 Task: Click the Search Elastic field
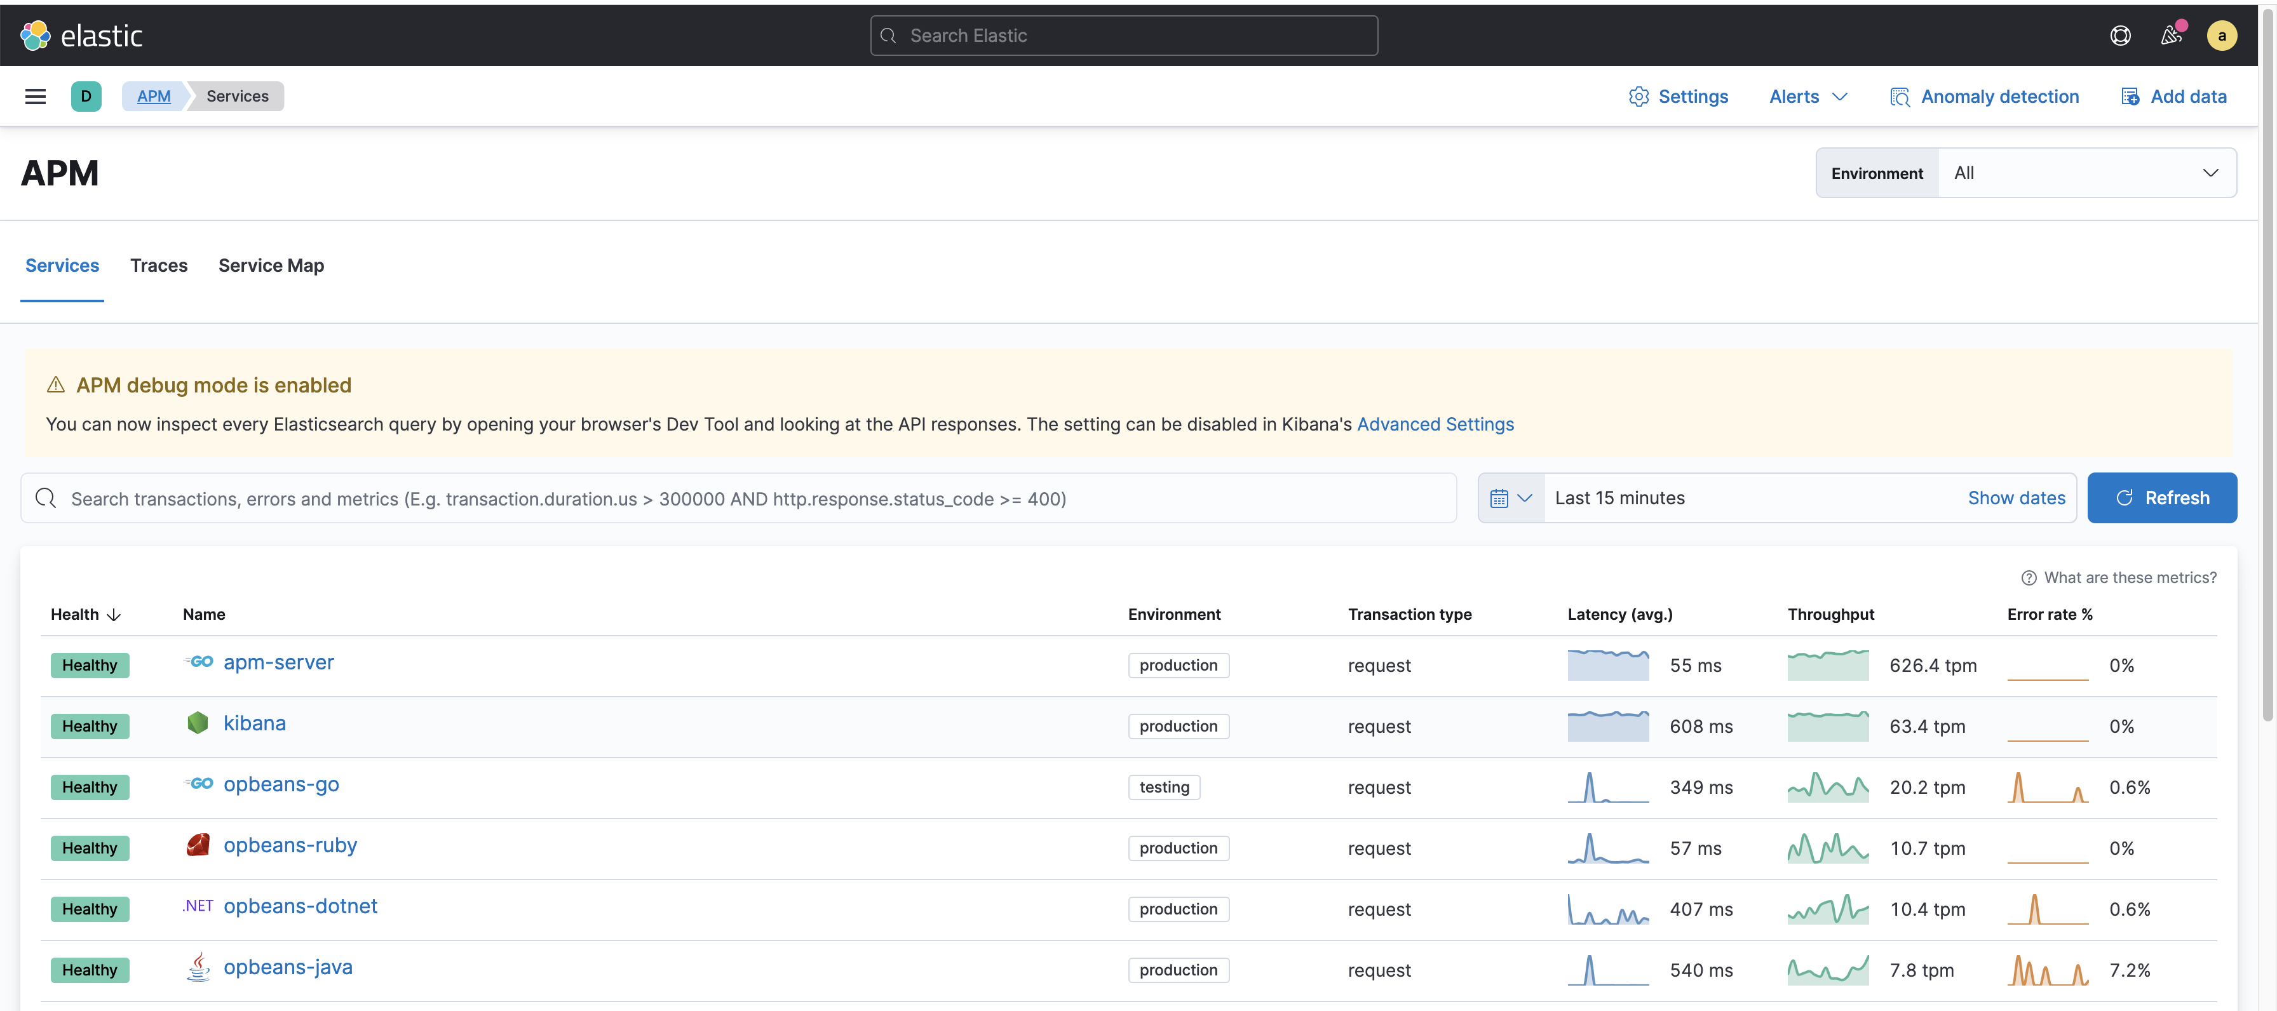1123,36
